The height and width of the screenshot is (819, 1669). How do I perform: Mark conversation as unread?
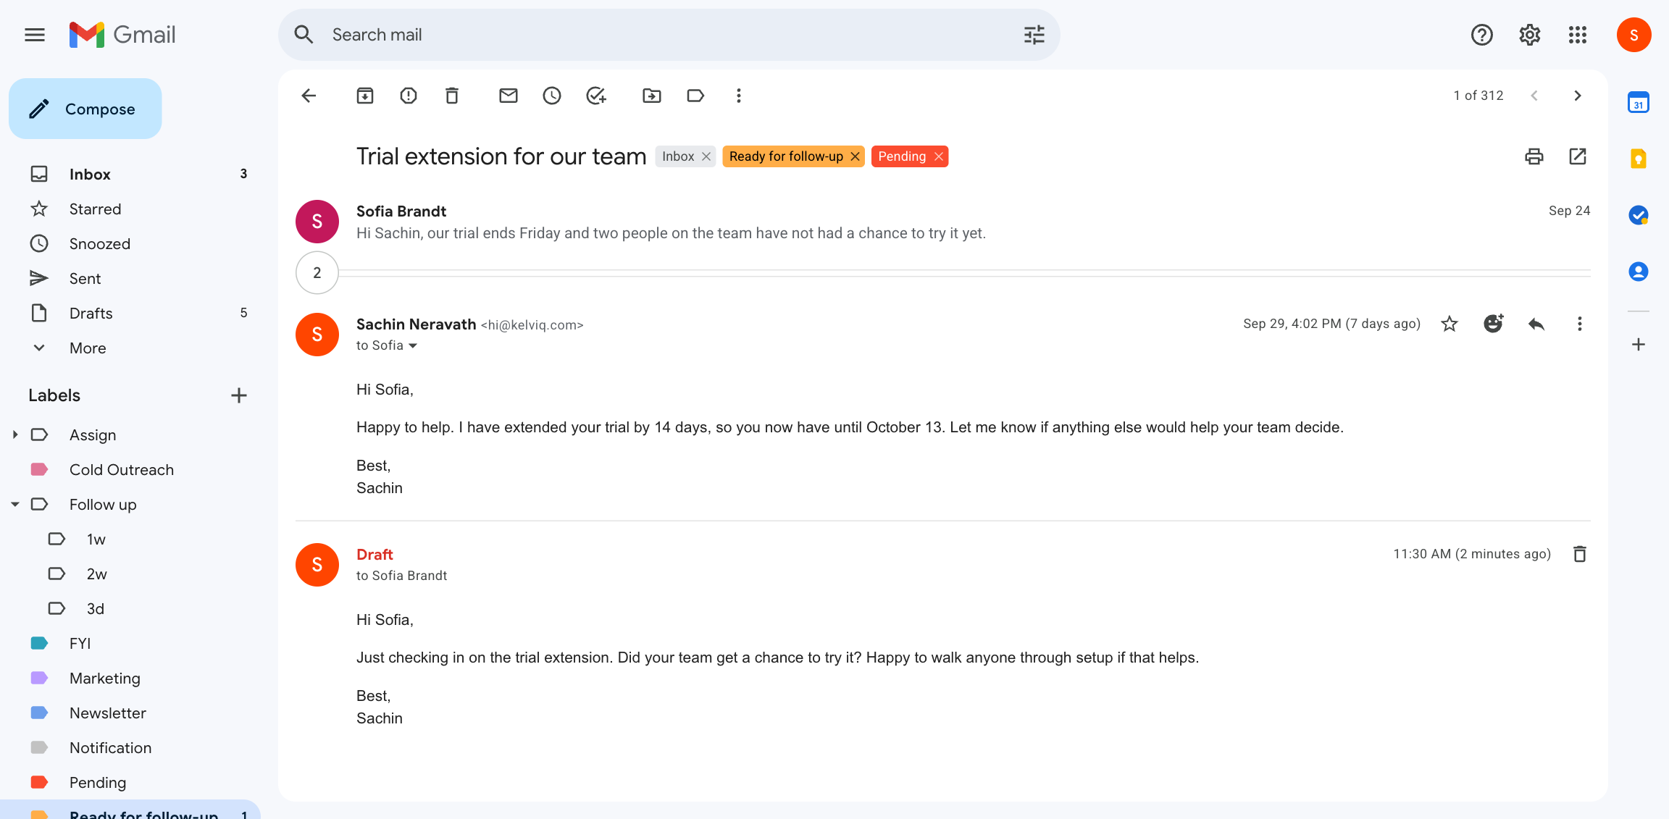coord(509,96)
